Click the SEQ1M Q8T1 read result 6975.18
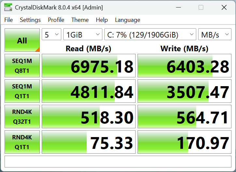Viewport: 236px width, 172px height. pyautogui.click(x=89, y=66)
